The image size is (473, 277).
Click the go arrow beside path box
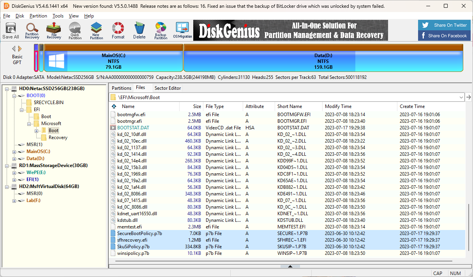[x=469, y=97]
